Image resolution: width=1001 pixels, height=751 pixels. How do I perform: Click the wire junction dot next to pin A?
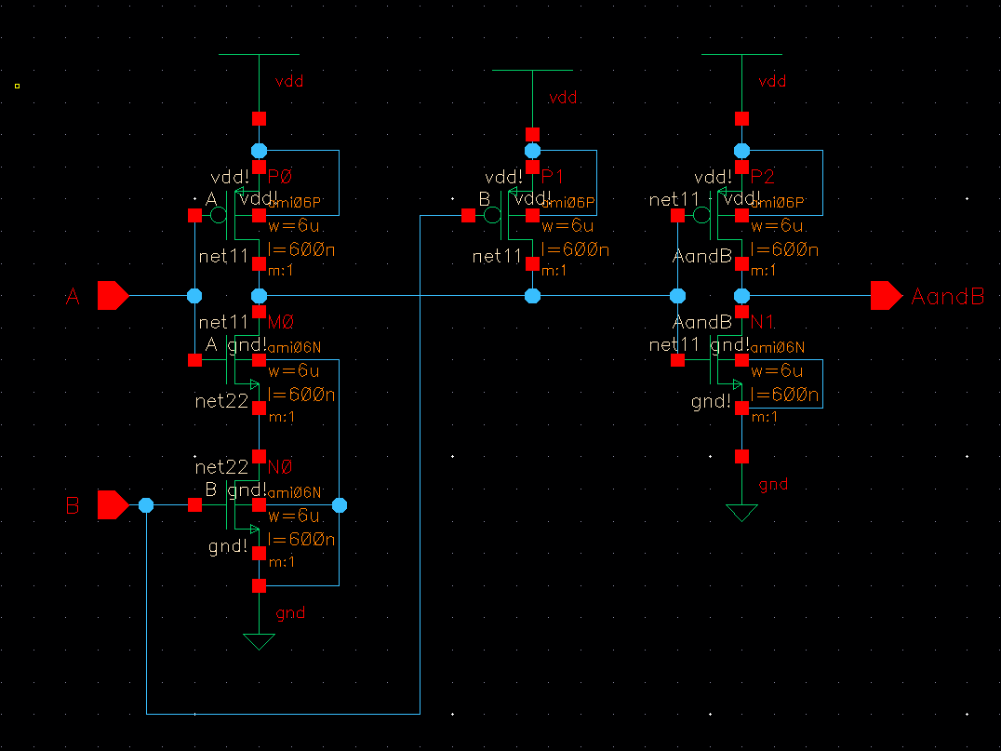(194, 296)
